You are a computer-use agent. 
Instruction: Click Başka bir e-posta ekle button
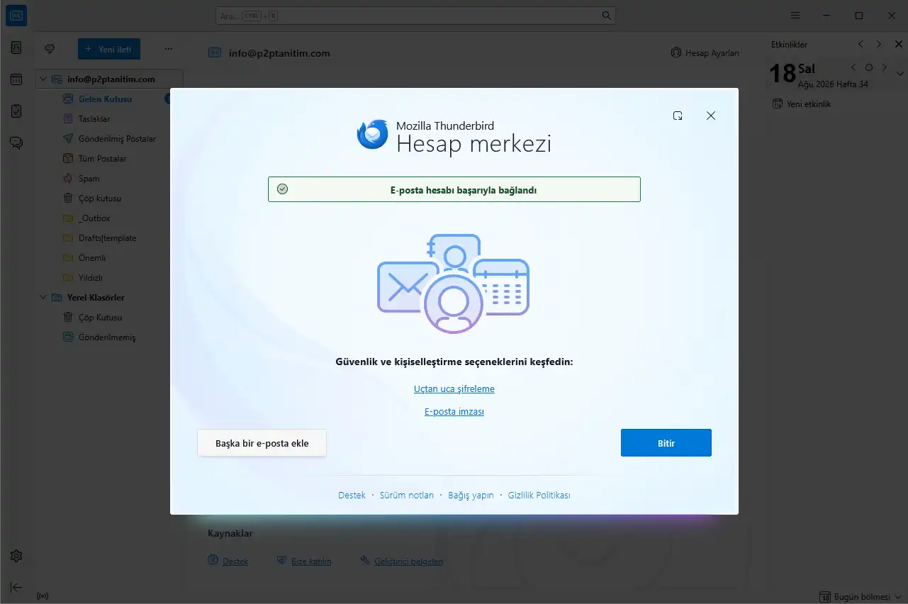(262, 443)
